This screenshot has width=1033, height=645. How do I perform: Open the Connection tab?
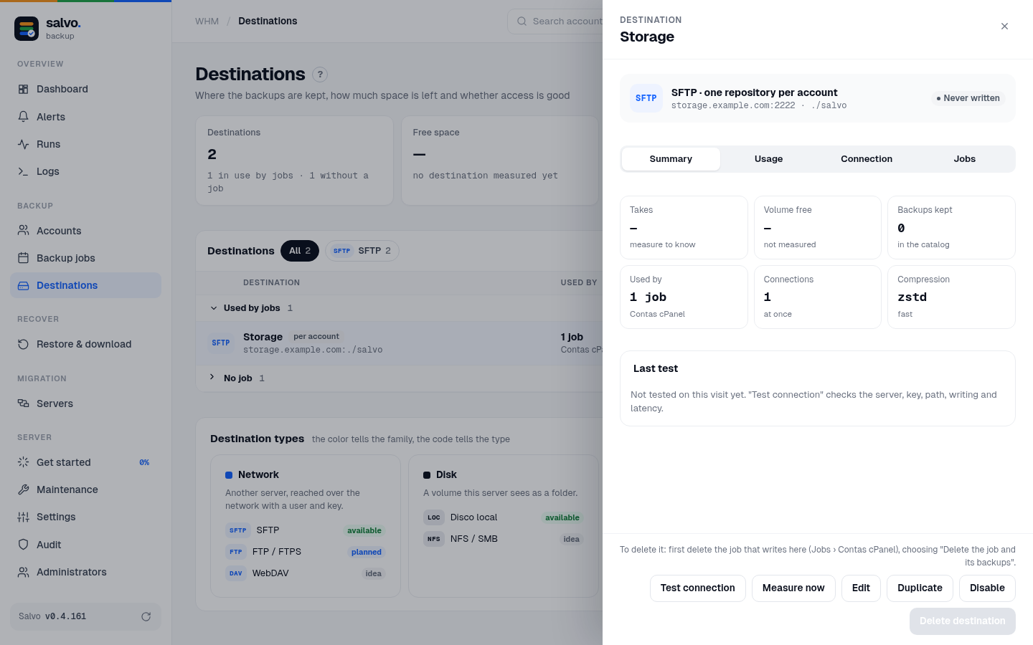pos(867,159)
